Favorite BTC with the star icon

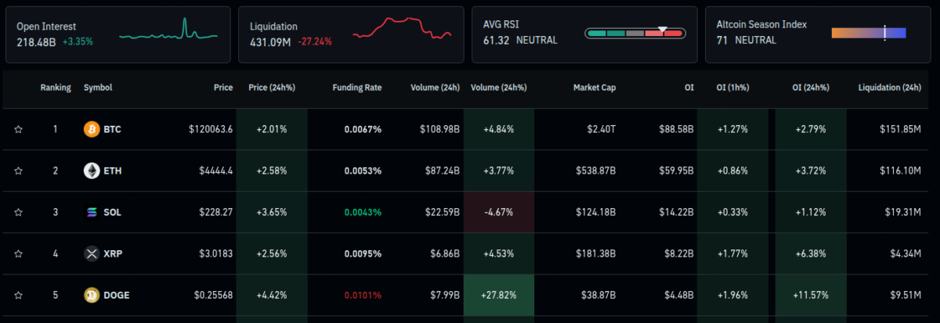coord(18,129)
